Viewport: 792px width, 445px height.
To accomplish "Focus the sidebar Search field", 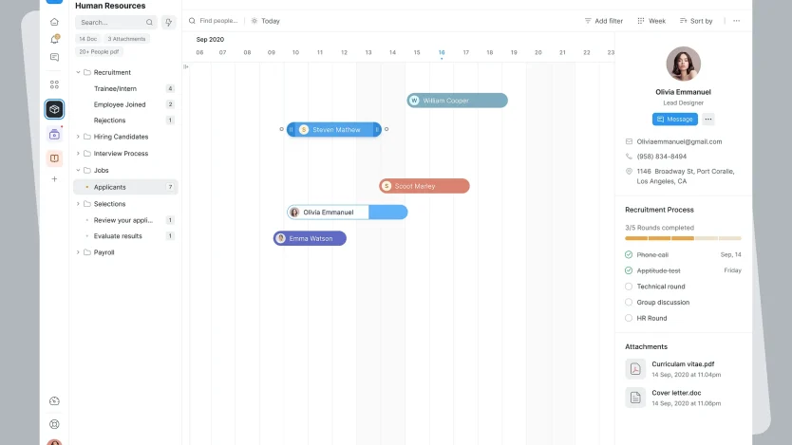I will pyautogui.click(x=116, y=22).
